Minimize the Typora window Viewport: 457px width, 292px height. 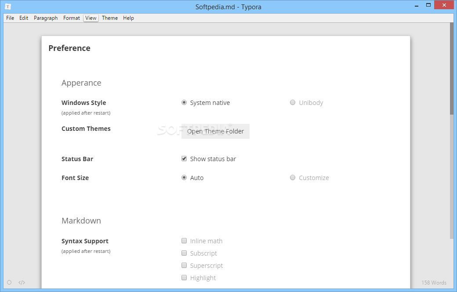[x=417, y=5]
